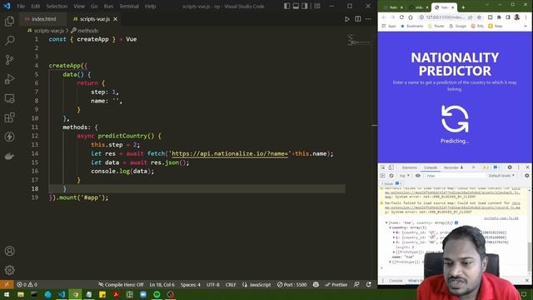533x300 pixels.
Task: Open the lightning bolt extension icon
Action: (9, 137)
